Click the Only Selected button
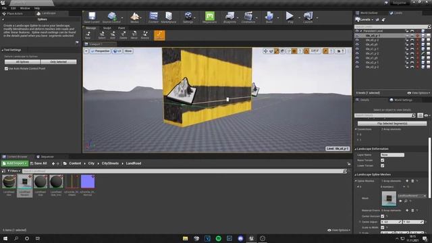Image resolution: width=432 pixels, height=243 pixels. tap(59, 62)
